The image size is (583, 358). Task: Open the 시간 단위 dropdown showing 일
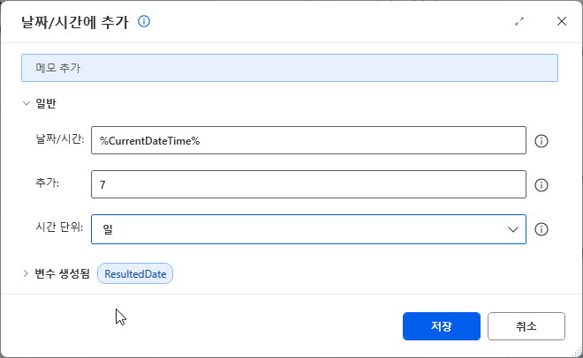pos(308,229)
